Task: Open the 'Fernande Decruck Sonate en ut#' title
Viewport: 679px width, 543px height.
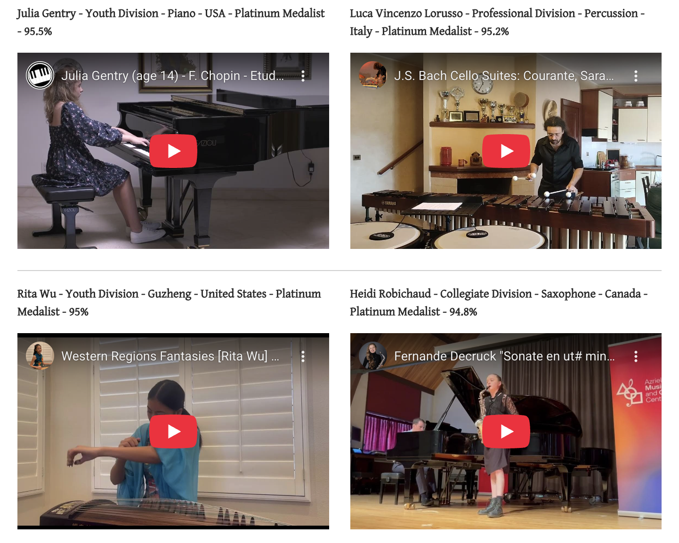Action: point(504,356)
